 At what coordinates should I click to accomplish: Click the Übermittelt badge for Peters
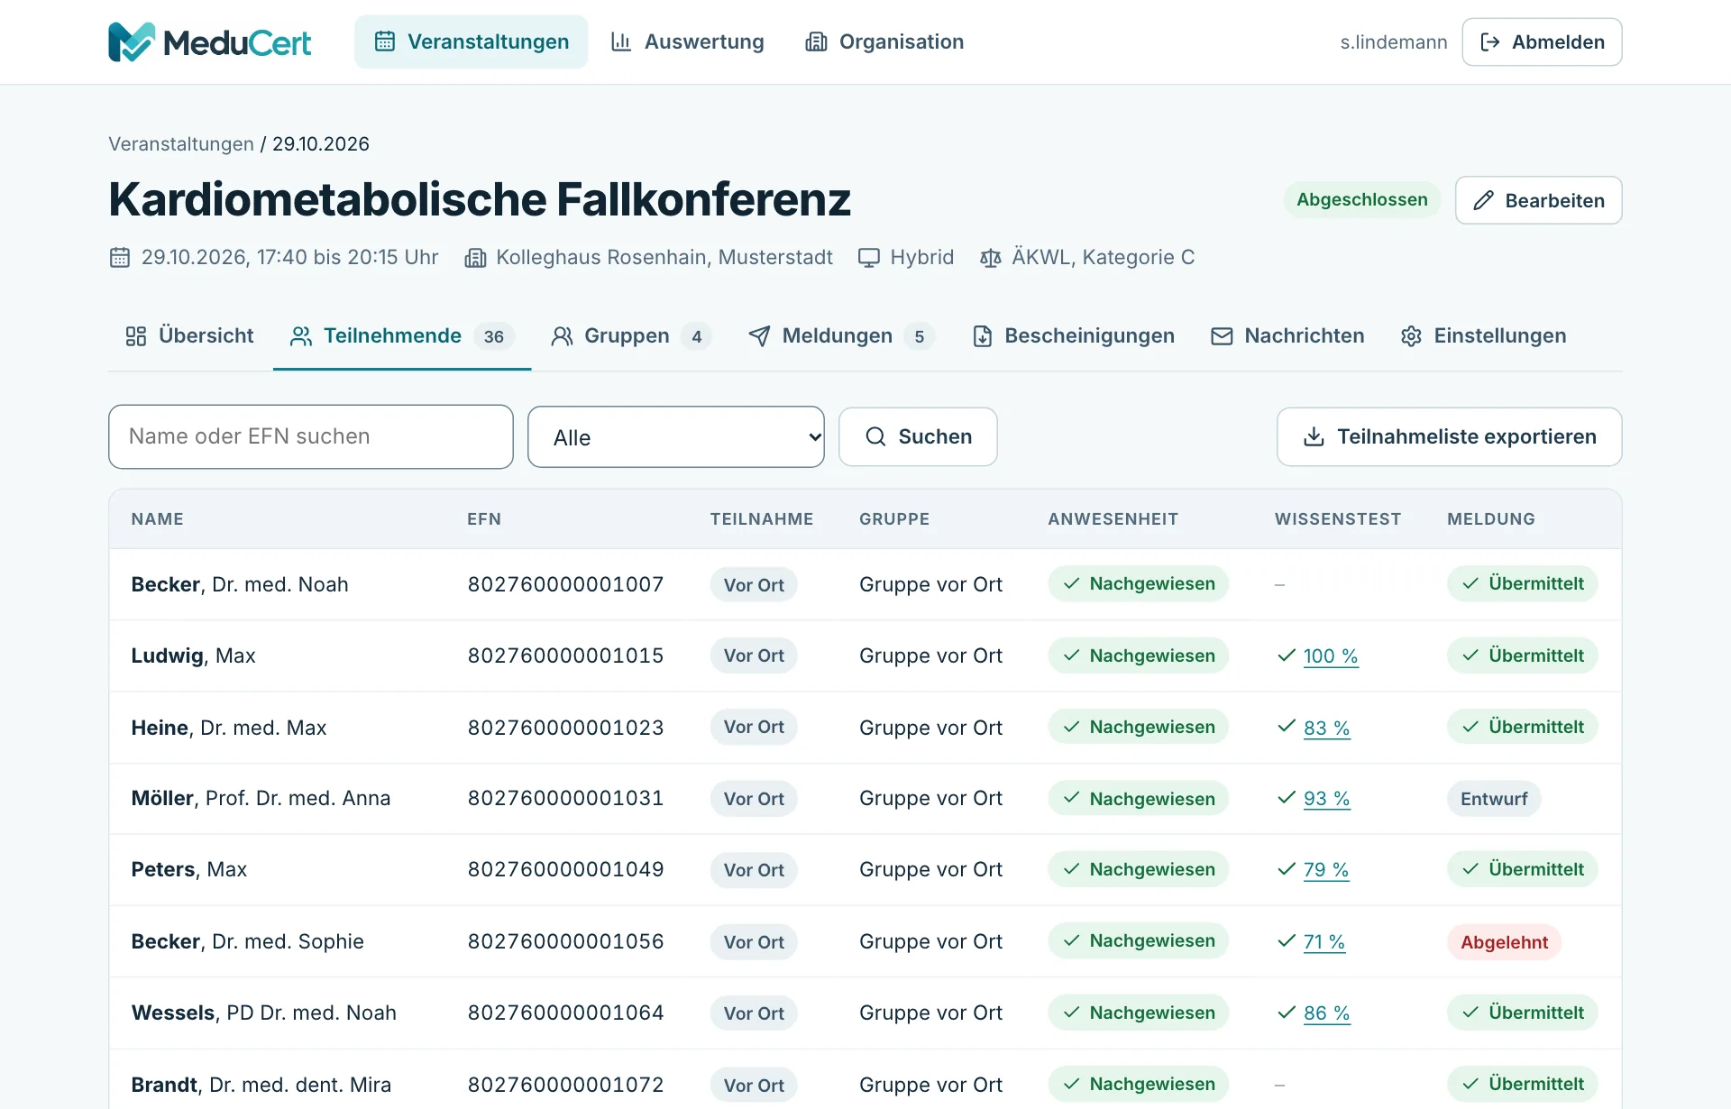1523,869
